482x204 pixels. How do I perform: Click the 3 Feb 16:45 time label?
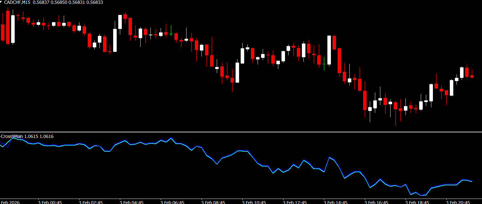[x=376, y=202]
